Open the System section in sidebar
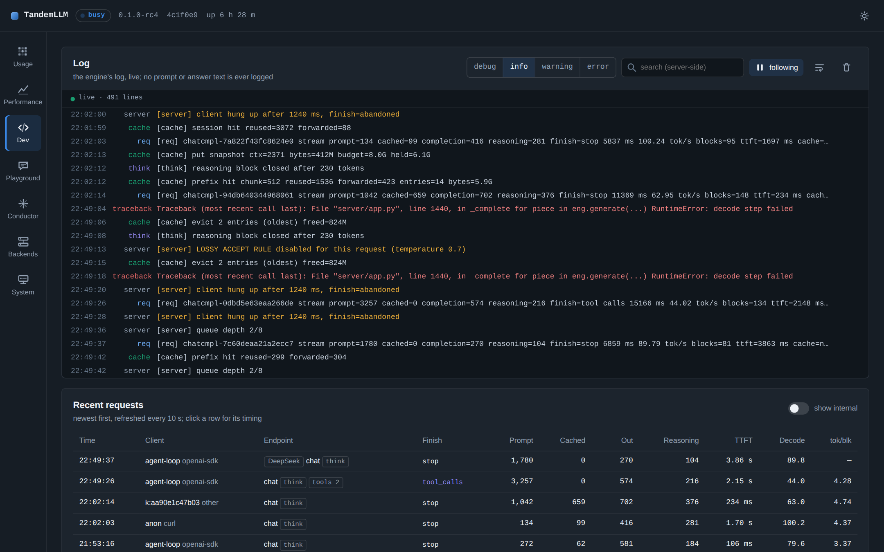884x552 pixels. 23,285
